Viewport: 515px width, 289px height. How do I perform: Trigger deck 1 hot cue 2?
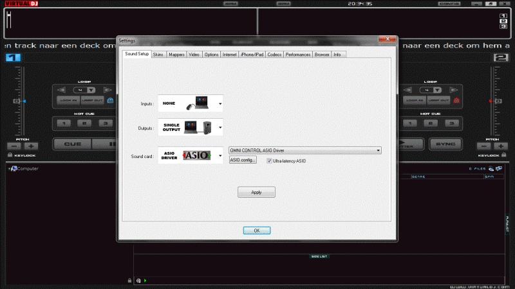[x=84, y=123]
